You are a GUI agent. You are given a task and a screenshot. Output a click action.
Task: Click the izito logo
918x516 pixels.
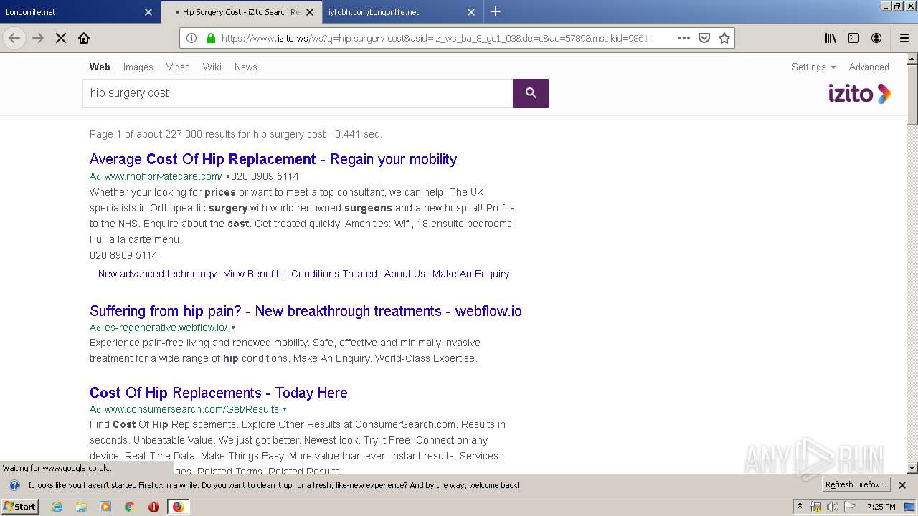(859, 94)
